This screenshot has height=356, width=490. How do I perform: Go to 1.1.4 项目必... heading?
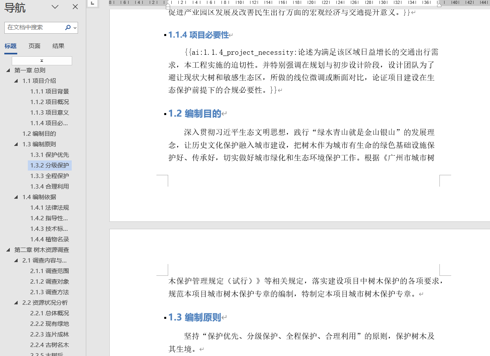pos(50,123)
